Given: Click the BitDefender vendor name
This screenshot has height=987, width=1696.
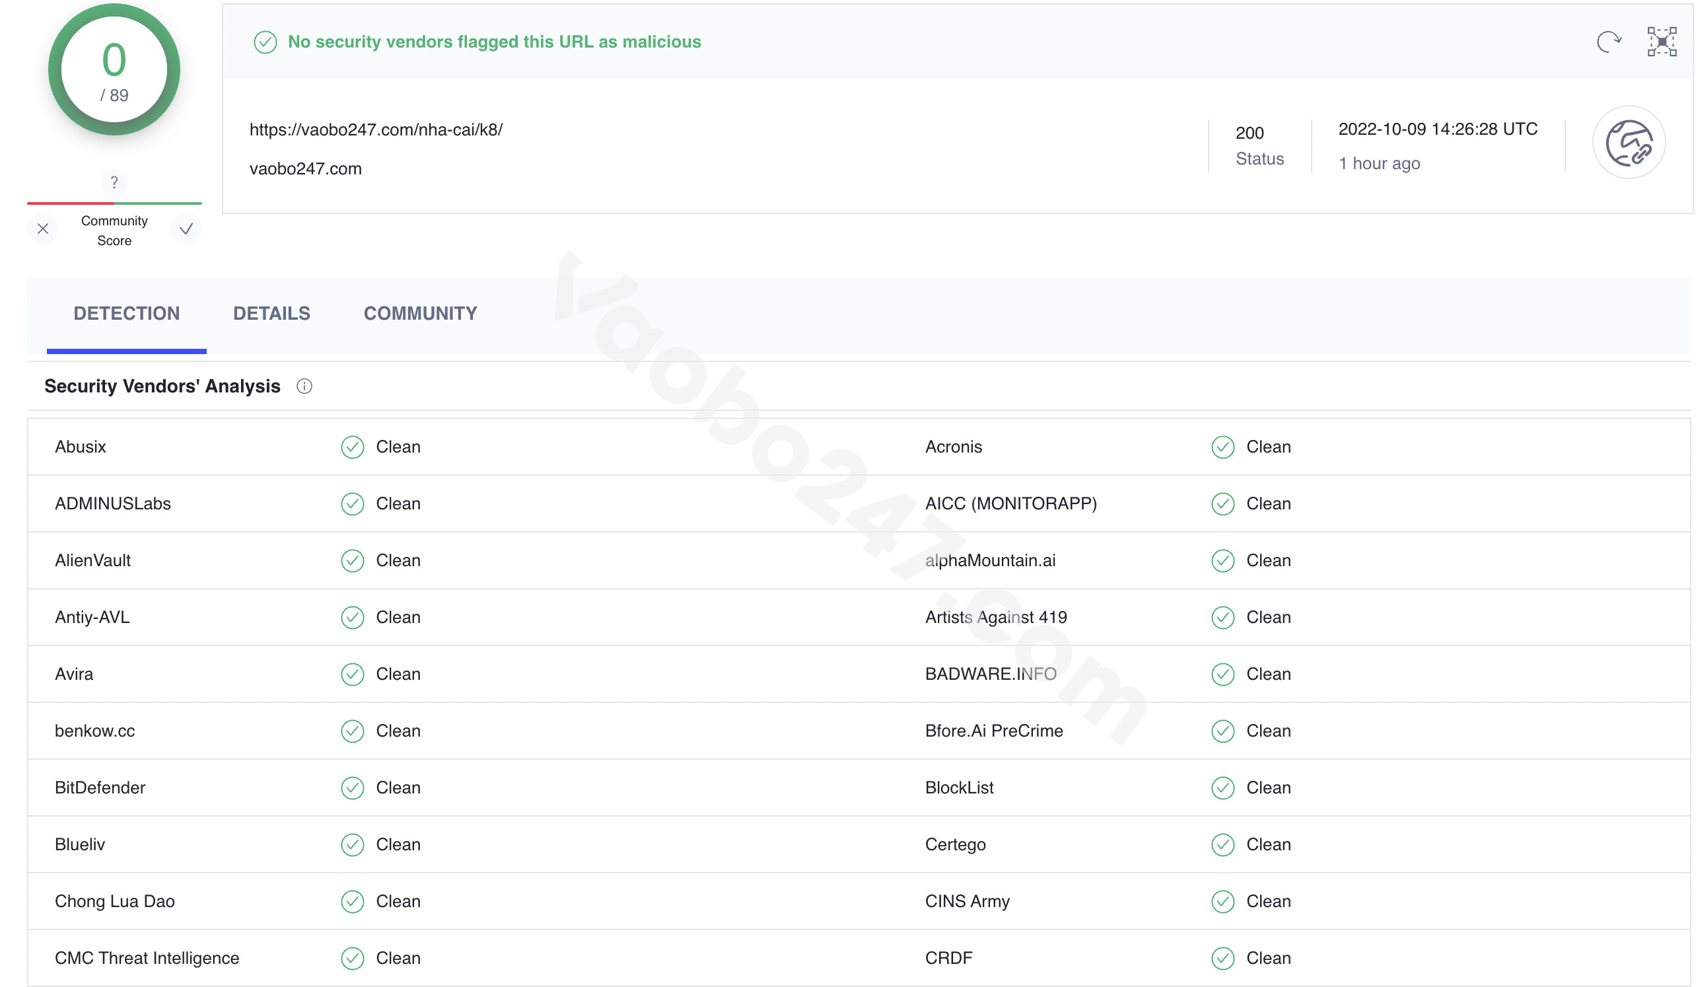Looking at the screenshot, I should tap(100, 788).
